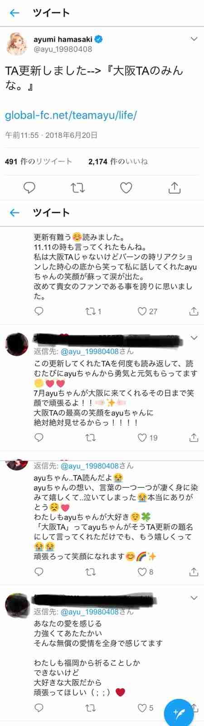204x726 pixels.
Task: Reply to the comment with 19 likes
Action: [39, 437]
